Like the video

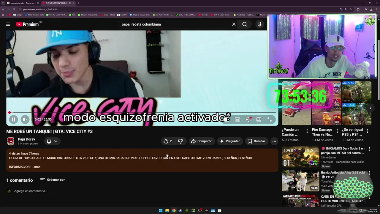click(168, 141)
